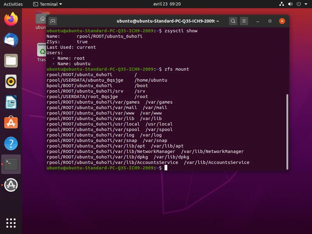Open the power icon in the top bar
312x234 pixels.
(x=299, y=4)
